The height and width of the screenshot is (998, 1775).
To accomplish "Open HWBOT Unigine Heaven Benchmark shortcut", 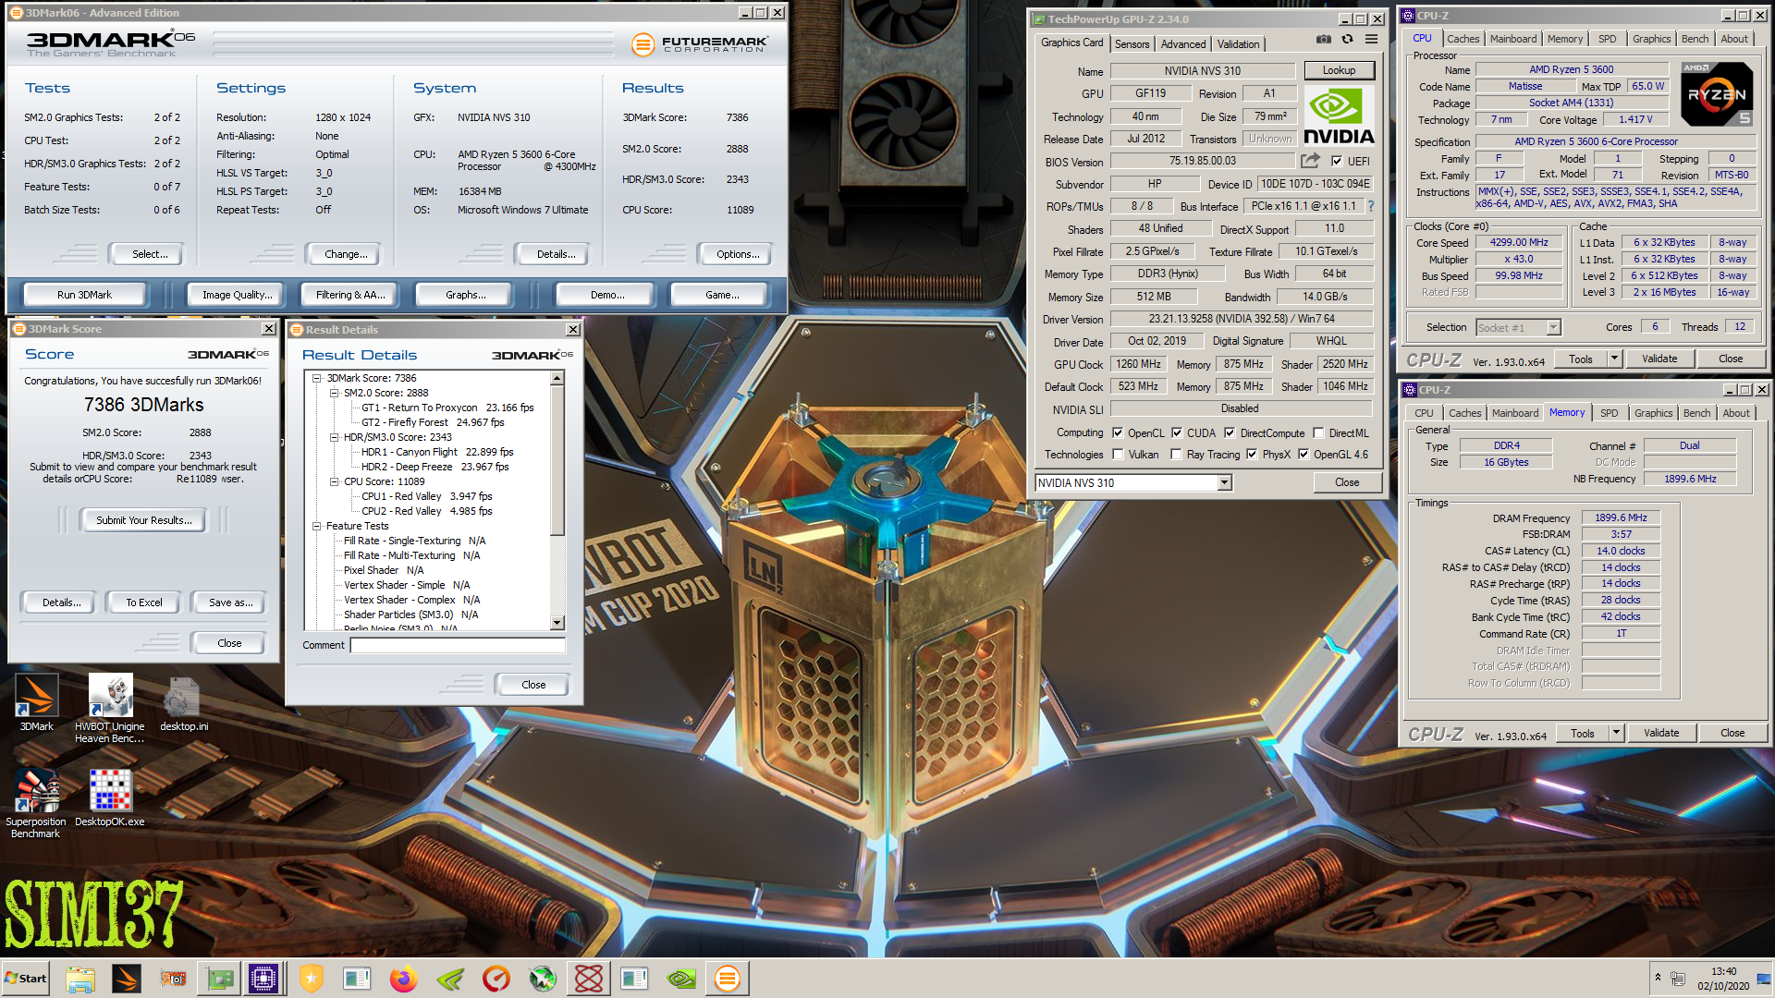I will tap(110, 708).
